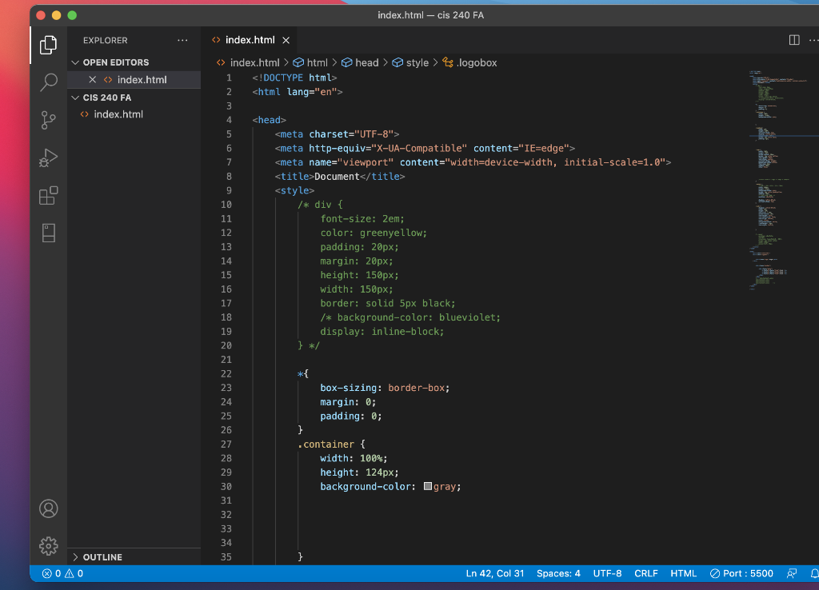Change file encoding UTF-8
Viewport: 819px width, 590px height.
(x=607, y=573)
